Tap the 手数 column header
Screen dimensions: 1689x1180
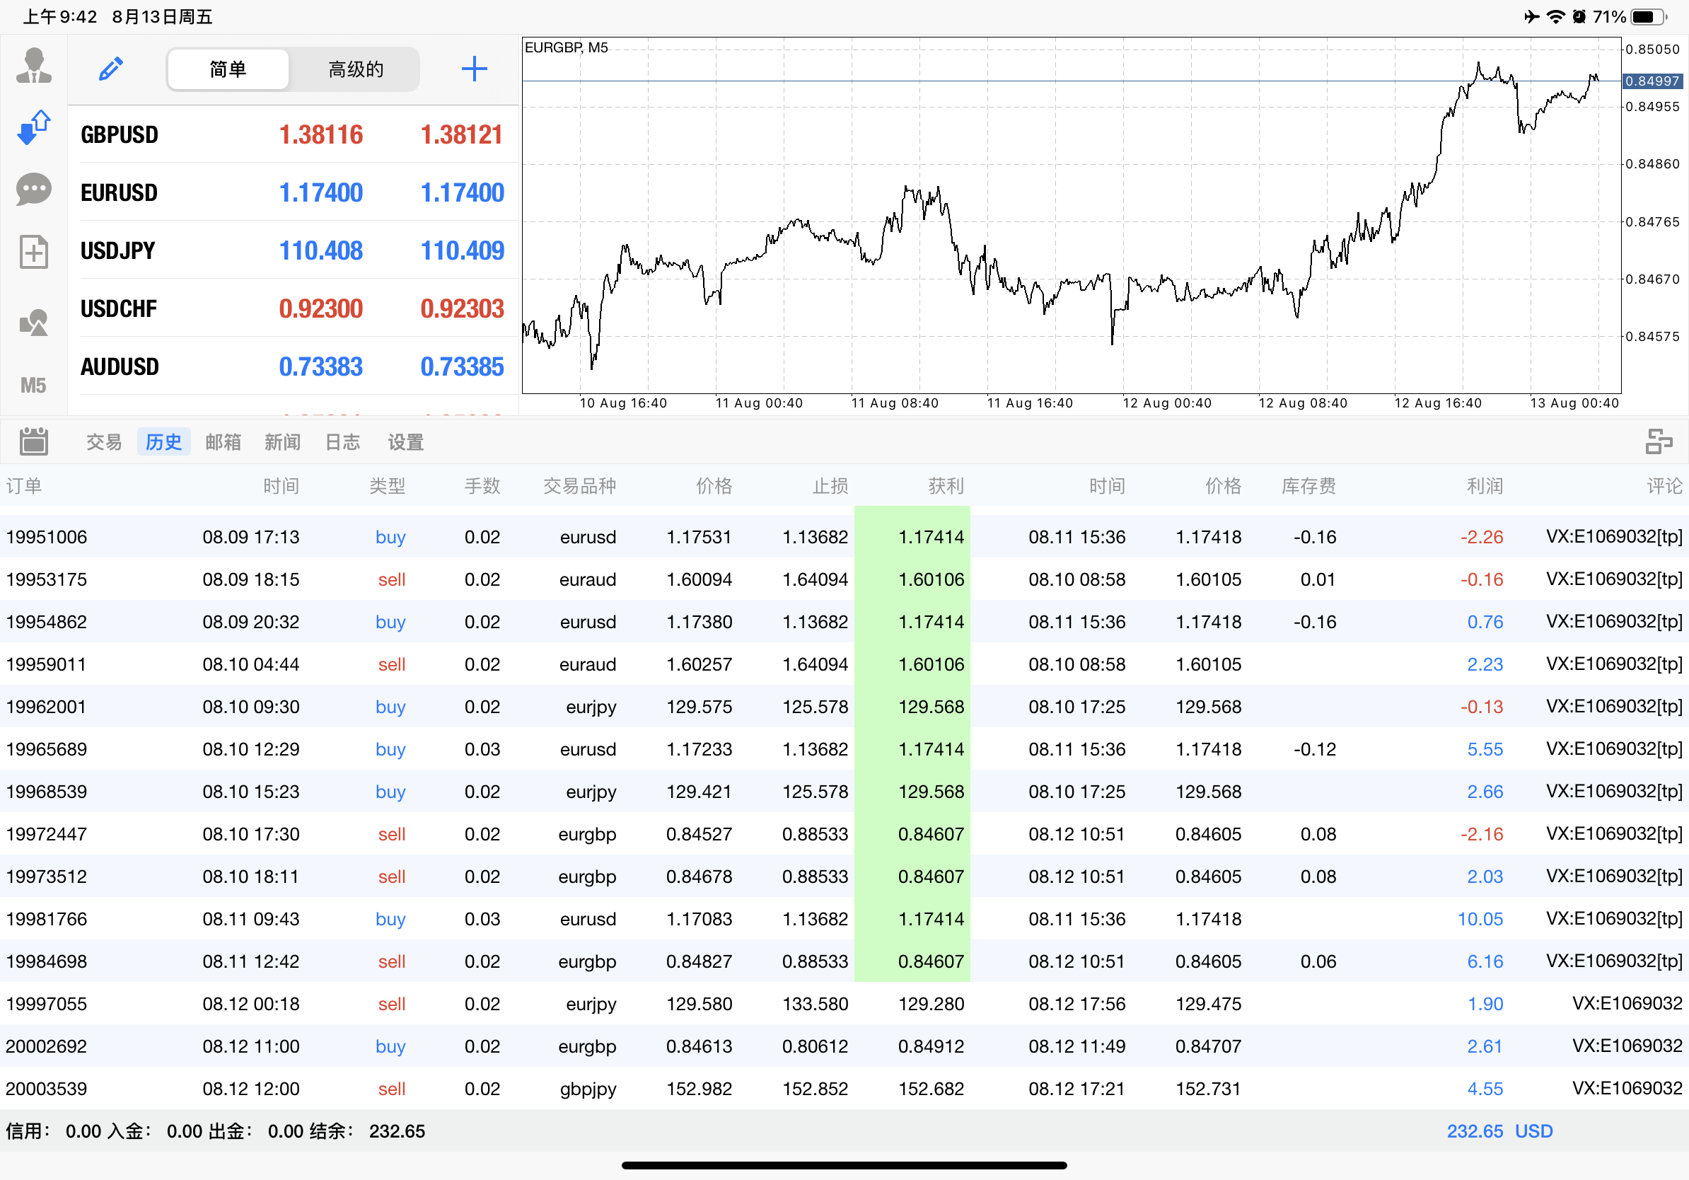(482, 486)
